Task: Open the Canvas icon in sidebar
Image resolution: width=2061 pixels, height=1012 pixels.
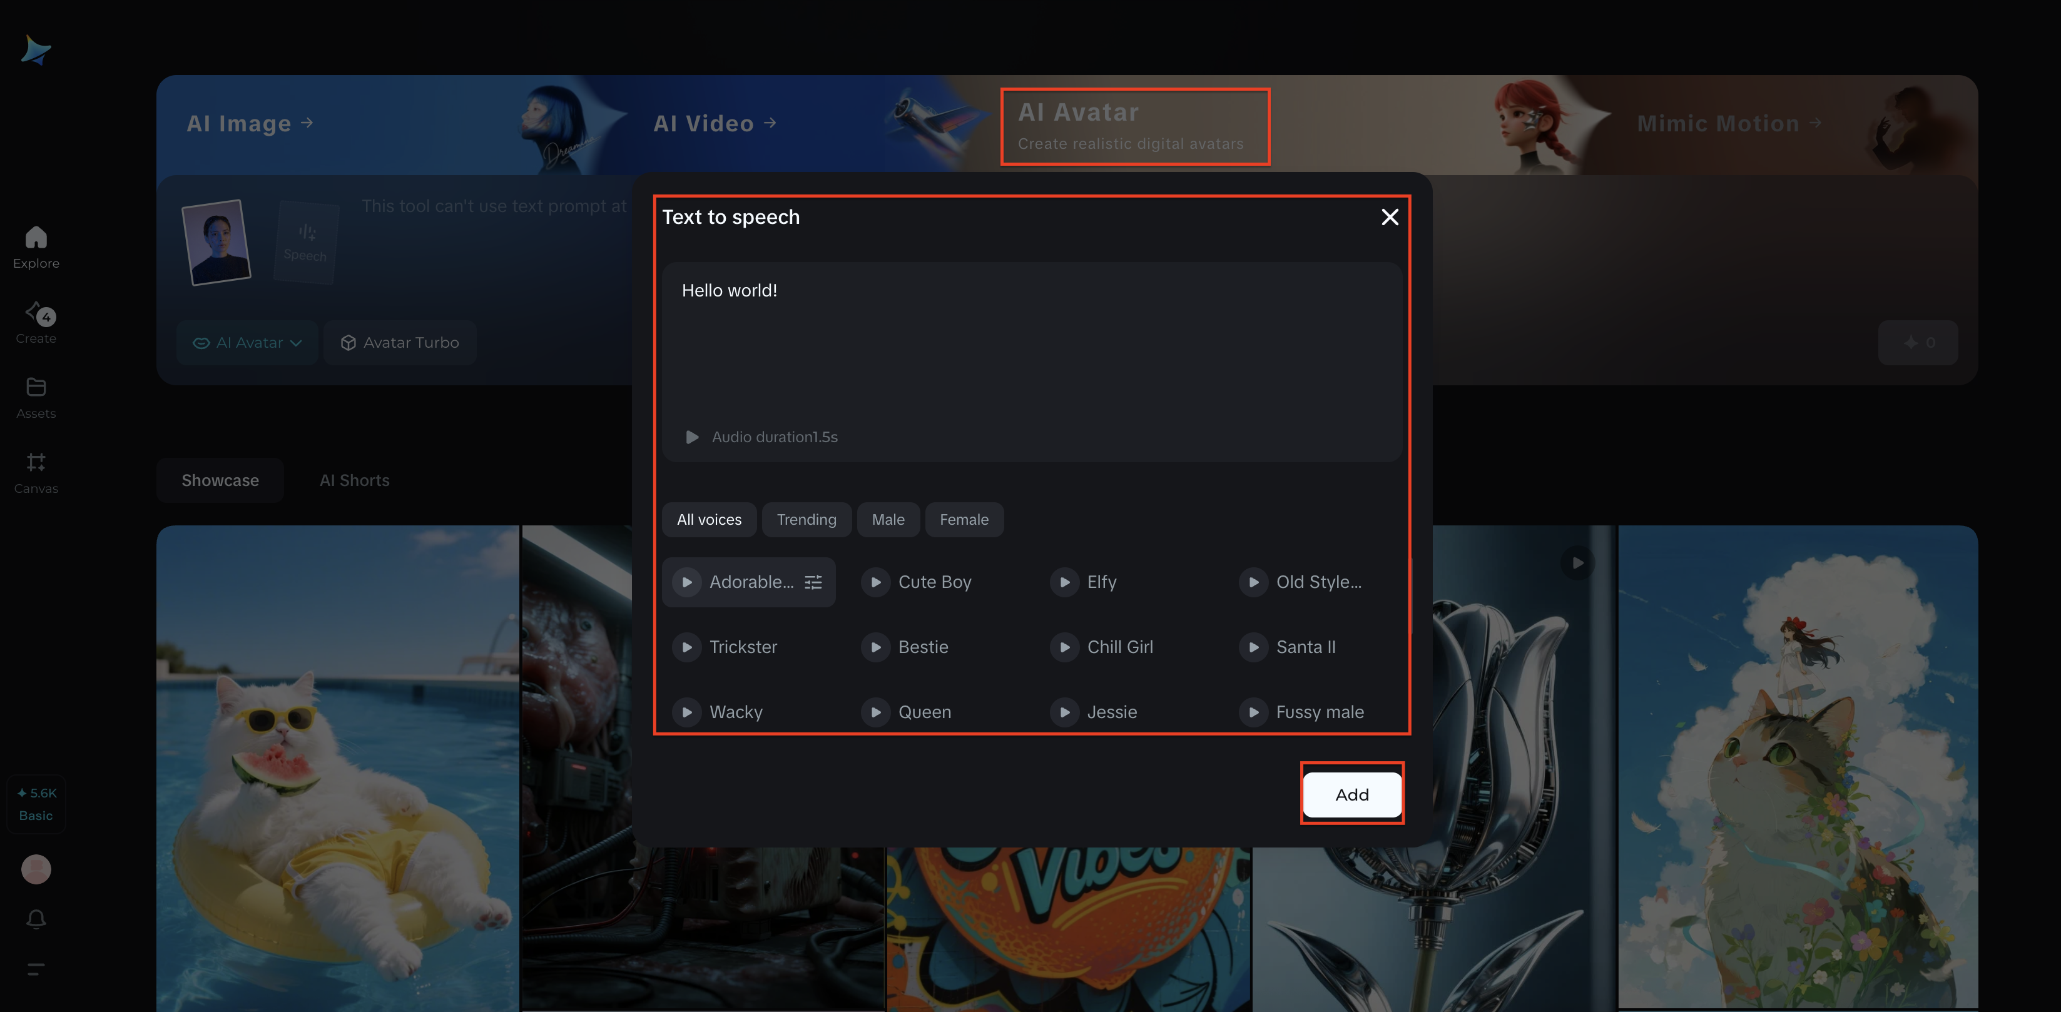Action: (x=36, y=462)
